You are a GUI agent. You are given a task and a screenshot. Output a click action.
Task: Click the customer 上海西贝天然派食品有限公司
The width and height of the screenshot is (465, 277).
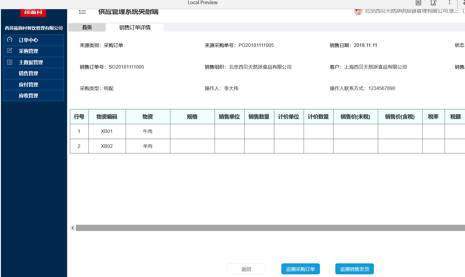(375, 67)
